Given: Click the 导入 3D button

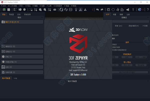Looking at the screenshot, I should tap(127, 65).
